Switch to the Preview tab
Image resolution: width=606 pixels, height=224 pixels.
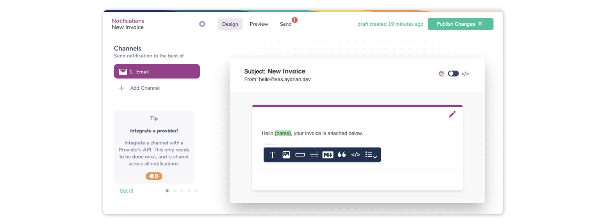tap(259, 24)
